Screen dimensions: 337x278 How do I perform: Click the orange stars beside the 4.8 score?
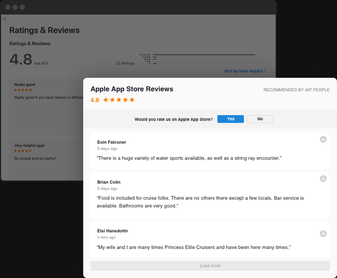click(119, 100)
